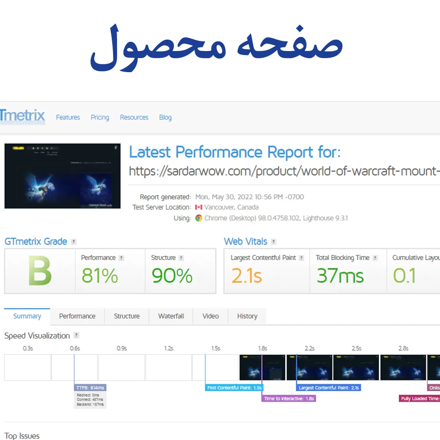Select the Video tab
Screen dimensions: 440x440
point(210,316)
